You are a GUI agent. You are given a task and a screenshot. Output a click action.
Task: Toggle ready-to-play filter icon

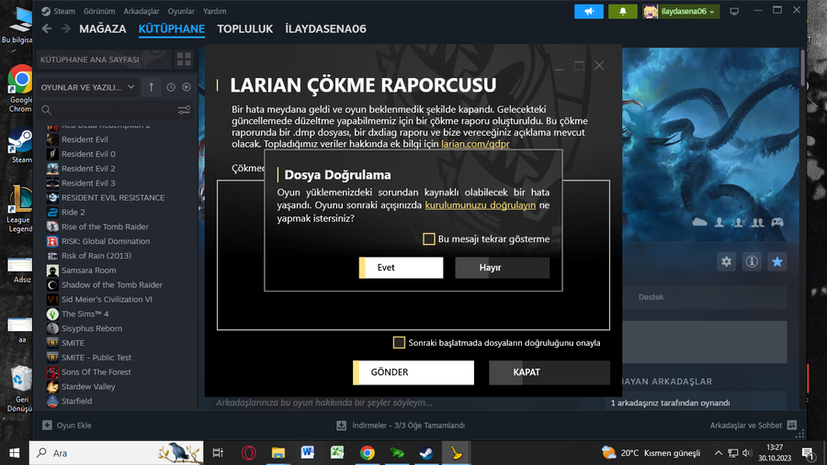point(187,87)
